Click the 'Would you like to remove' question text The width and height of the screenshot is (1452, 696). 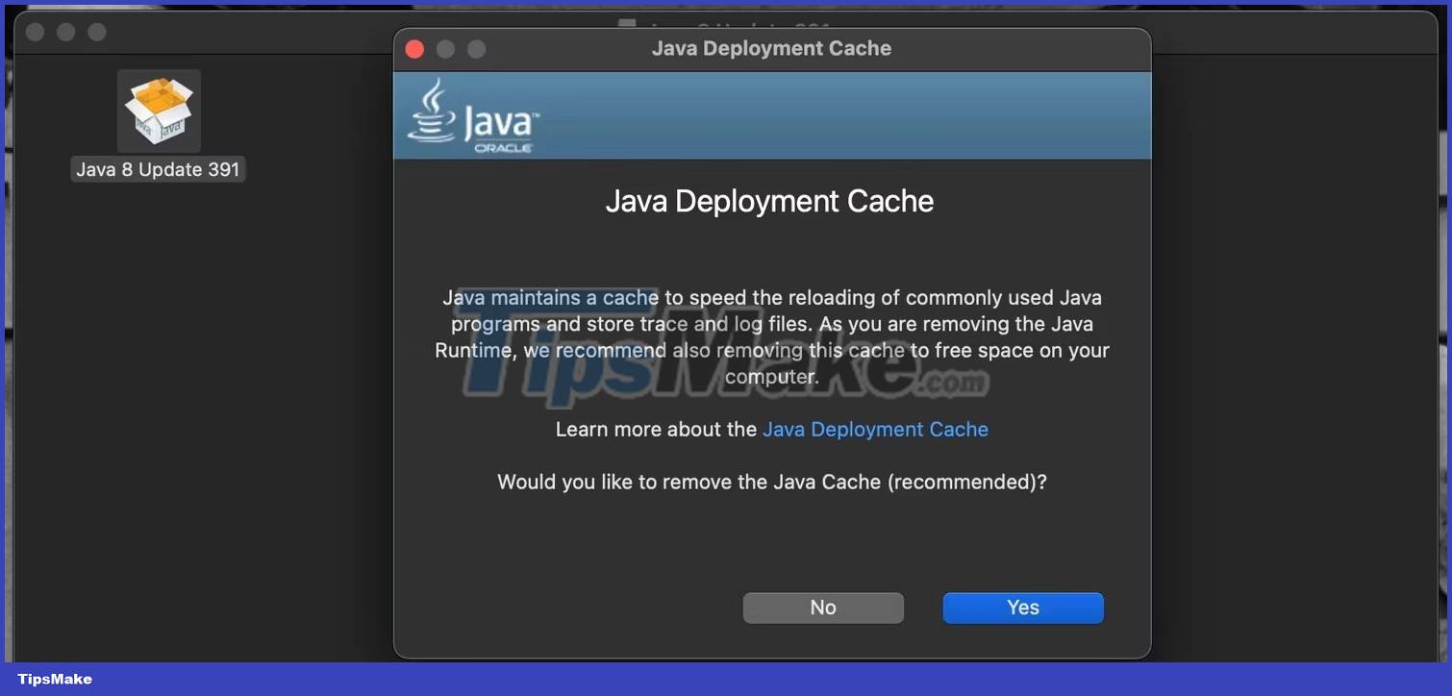pos(772,482)
